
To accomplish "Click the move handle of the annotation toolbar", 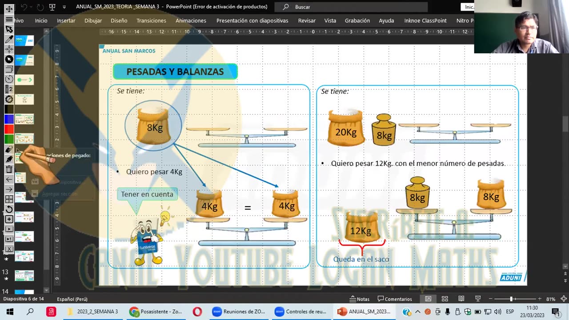I will pos(9,9).
